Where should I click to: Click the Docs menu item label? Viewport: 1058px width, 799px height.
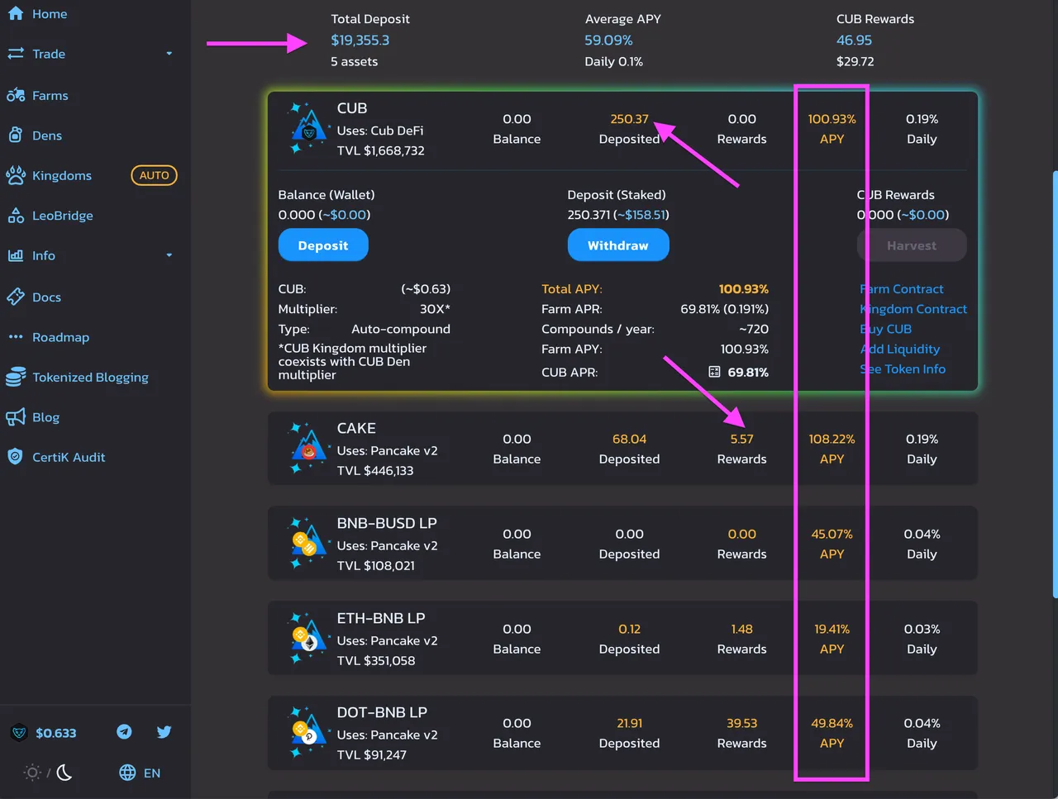(x=47, y=297)
